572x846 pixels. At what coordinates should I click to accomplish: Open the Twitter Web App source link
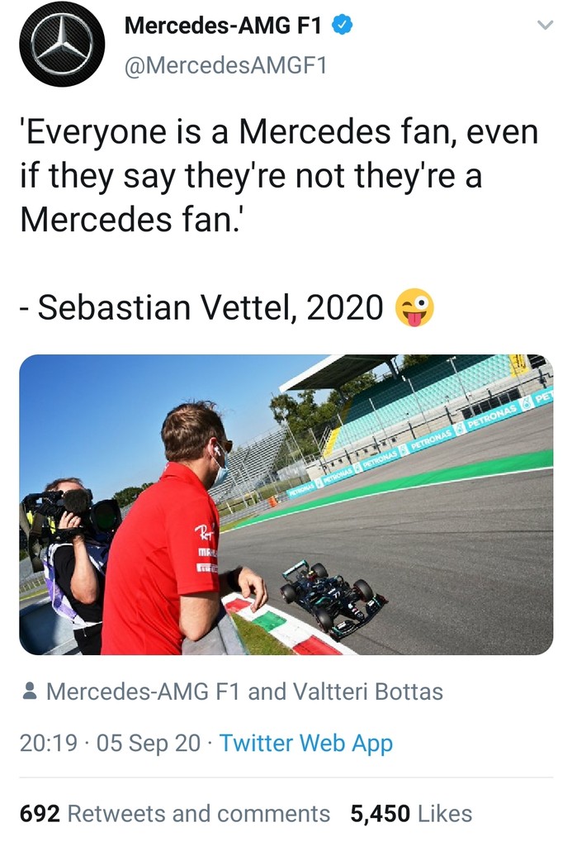306,743
